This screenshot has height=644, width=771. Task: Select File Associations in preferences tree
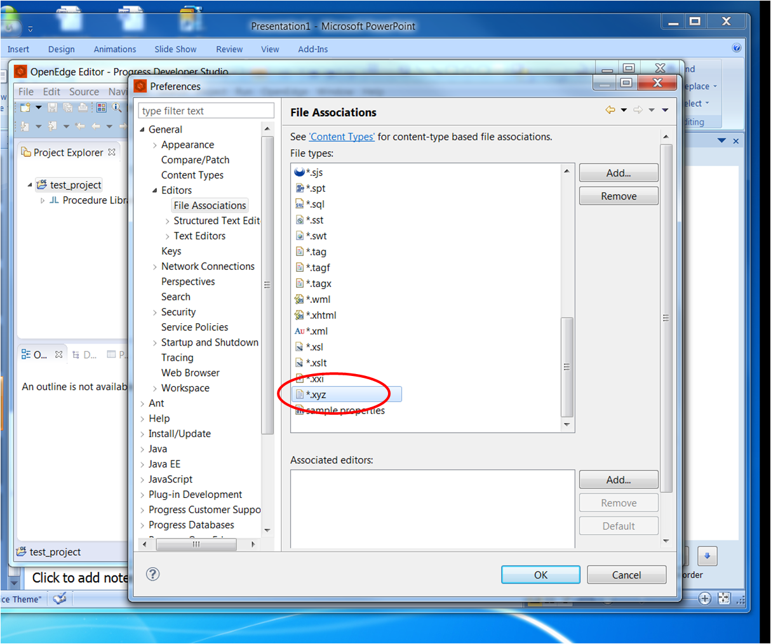point(210,206)
